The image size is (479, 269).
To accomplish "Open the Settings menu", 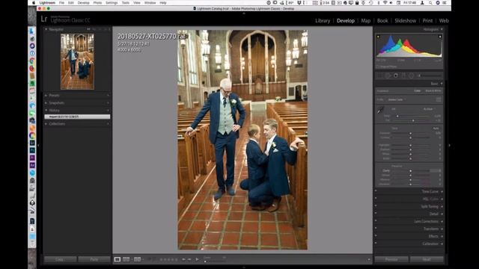I will [112, 3].
